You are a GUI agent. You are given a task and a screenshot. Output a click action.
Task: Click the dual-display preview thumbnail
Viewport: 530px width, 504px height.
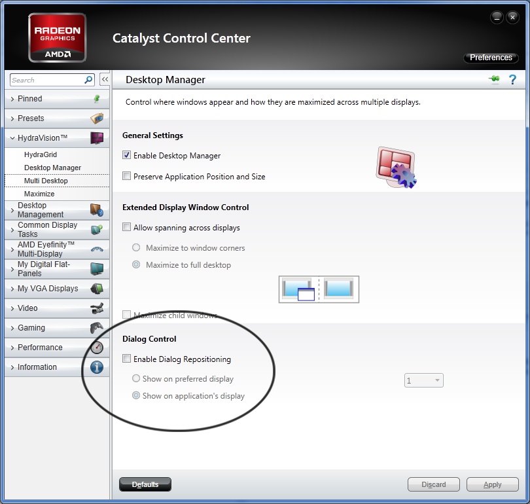click(x=319, y=289)
